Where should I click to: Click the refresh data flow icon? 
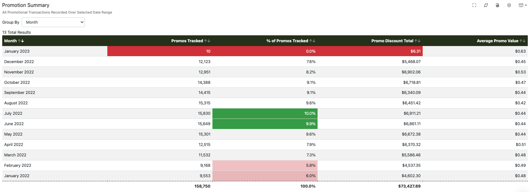[486, 5]
